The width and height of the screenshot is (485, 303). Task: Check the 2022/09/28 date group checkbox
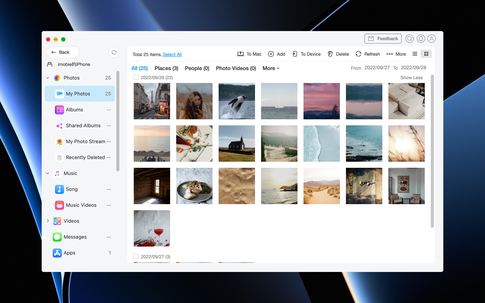click(x=136, y=77)
